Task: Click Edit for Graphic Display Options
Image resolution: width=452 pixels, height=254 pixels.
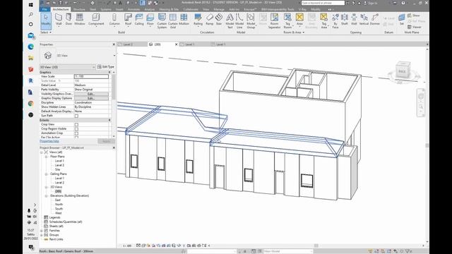Action: tap(91, 98)
